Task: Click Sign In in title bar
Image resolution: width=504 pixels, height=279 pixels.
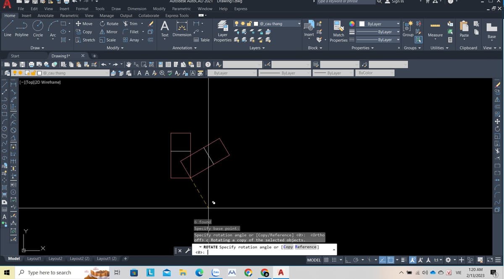Action: [x=397, y=2]
